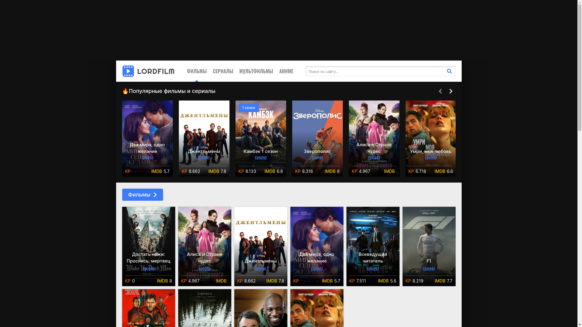Image resolution: width=582 pixels, height=327 pixels.
Task: Open carousel poster Два мира, одно желание
Action: (147, 138)
